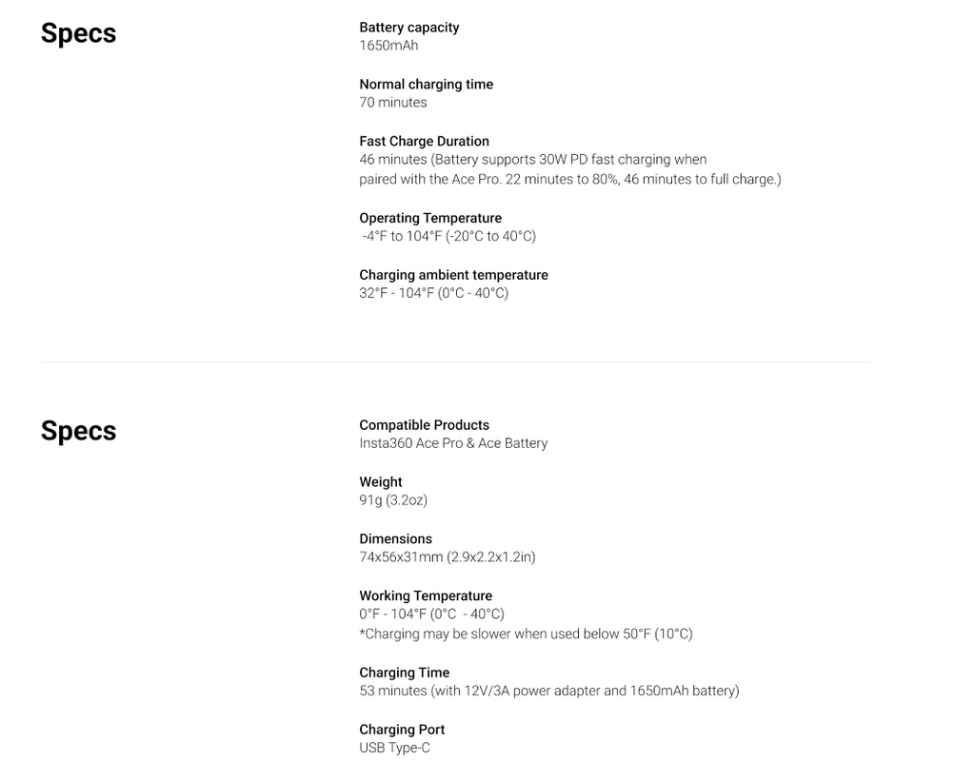Click the second Specs heading
975x780 pixels.
[x=78, y=431]
